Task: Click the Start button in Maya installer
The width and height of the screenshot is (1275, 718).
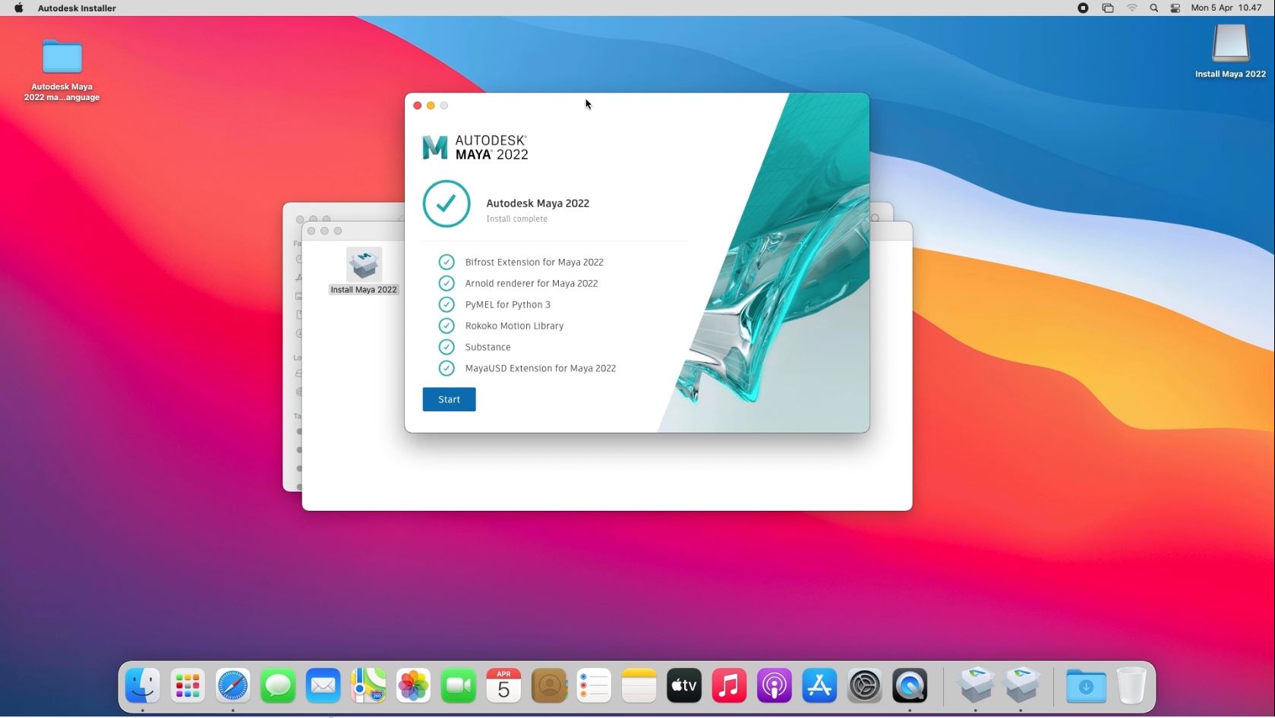Action: (x=449, y=399)
